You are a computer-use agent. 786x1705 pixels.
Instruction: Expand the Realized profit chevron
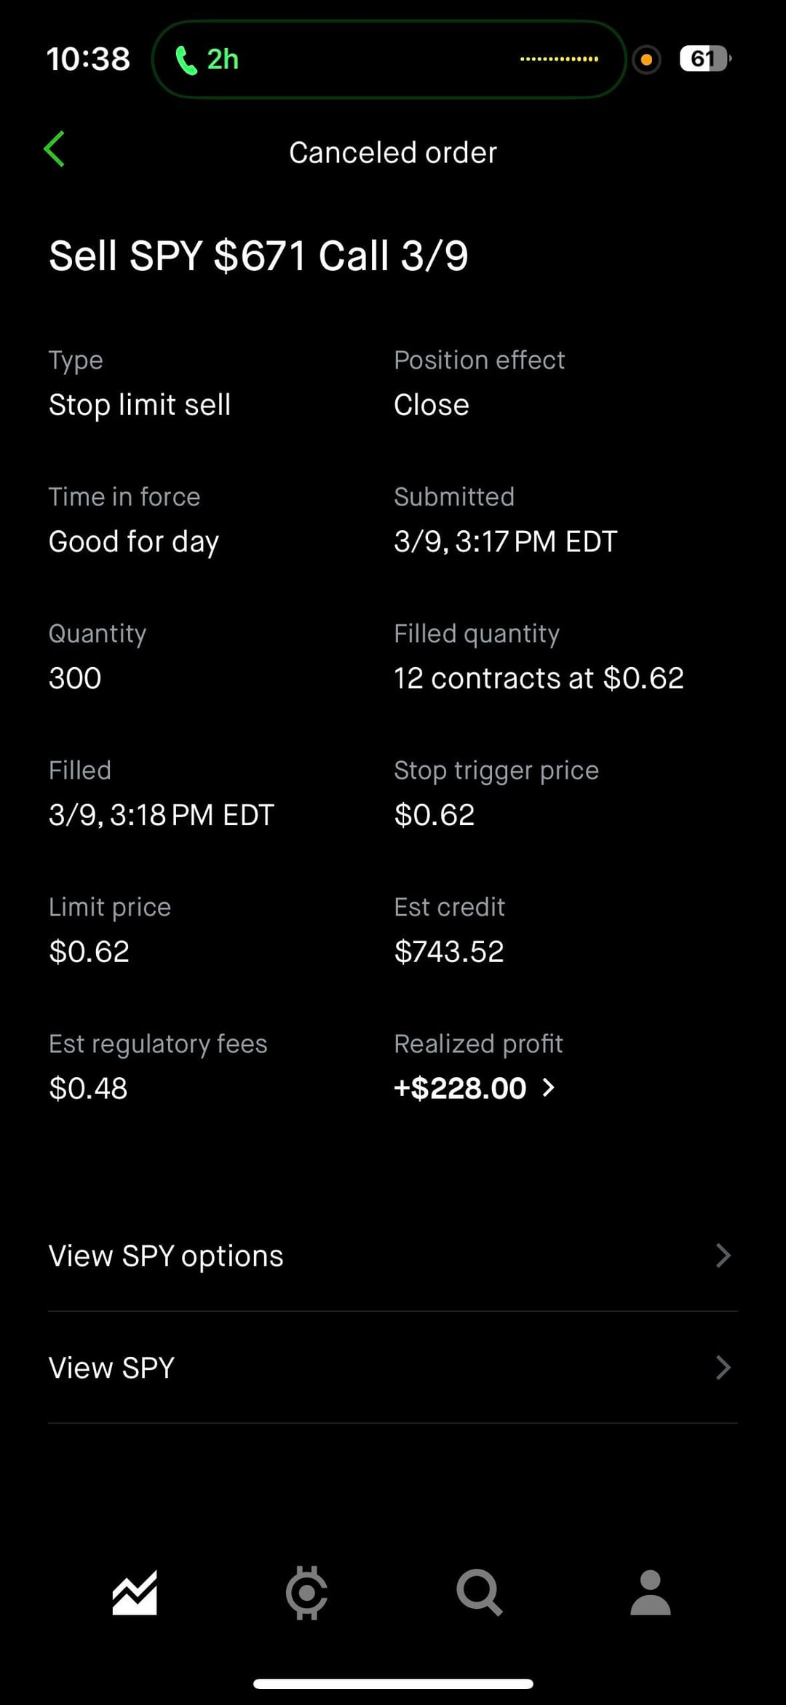[549, 1088]
